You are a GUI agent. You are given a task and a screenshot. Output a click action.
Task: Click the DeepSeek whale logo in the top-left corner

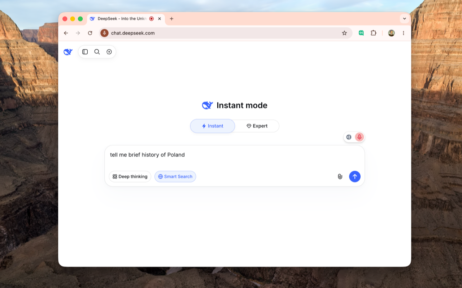coord(68,52)
